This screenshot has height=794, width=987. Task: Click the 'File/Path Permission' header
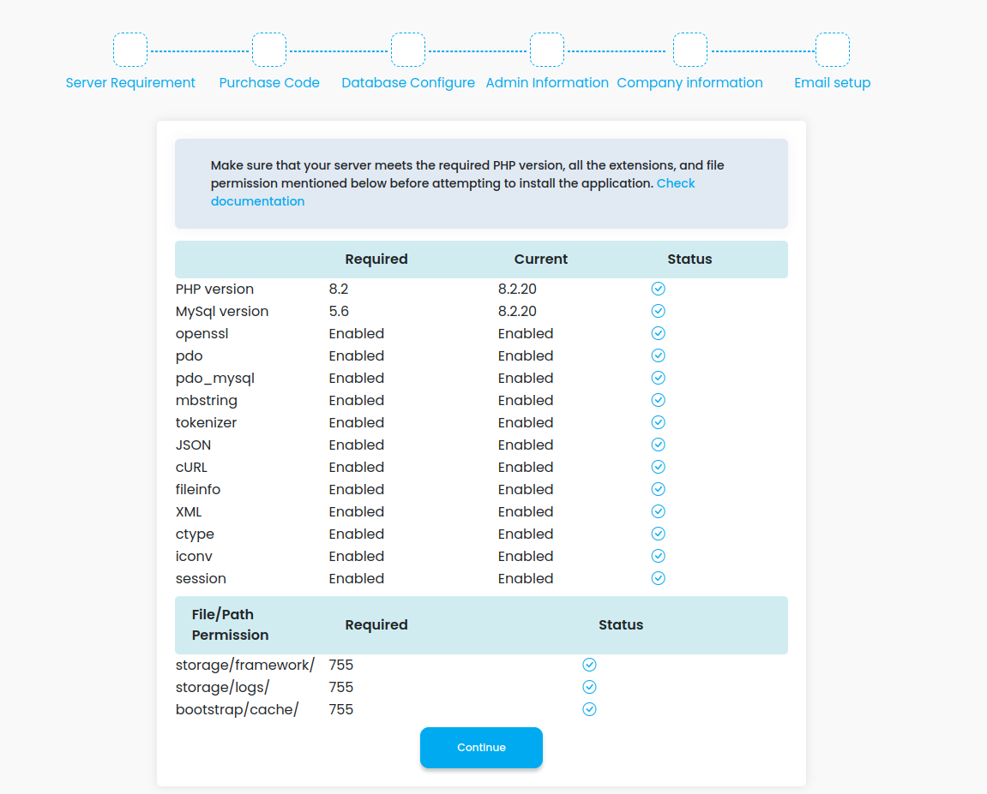(231, 625)
